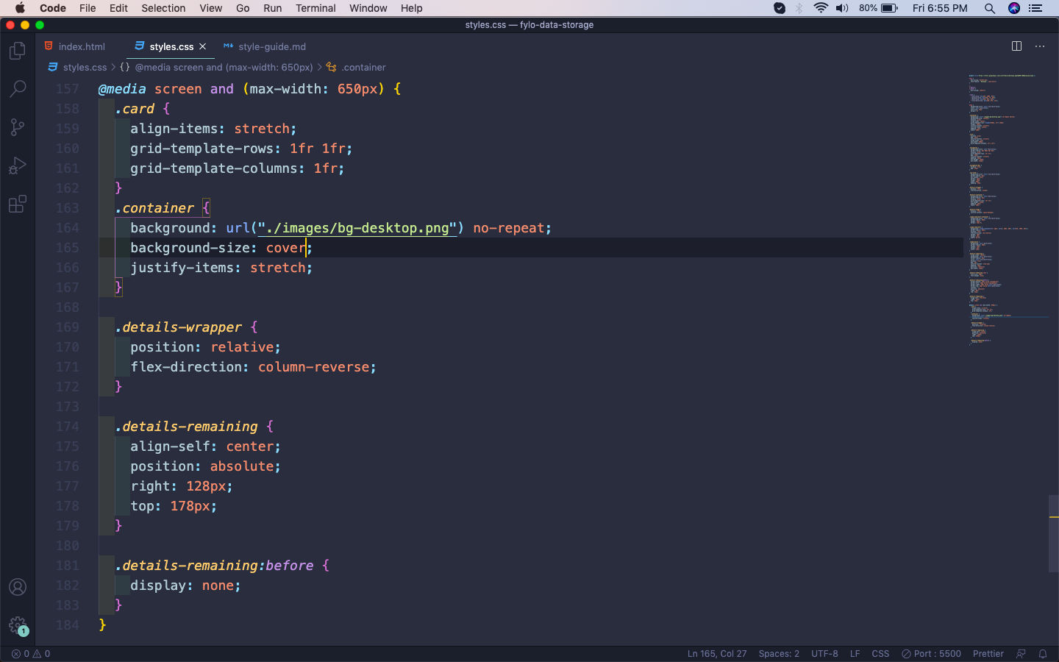Open Wi-Fi status menu
This screenshot has width=1059, height=662.
[x=821, y=8]
